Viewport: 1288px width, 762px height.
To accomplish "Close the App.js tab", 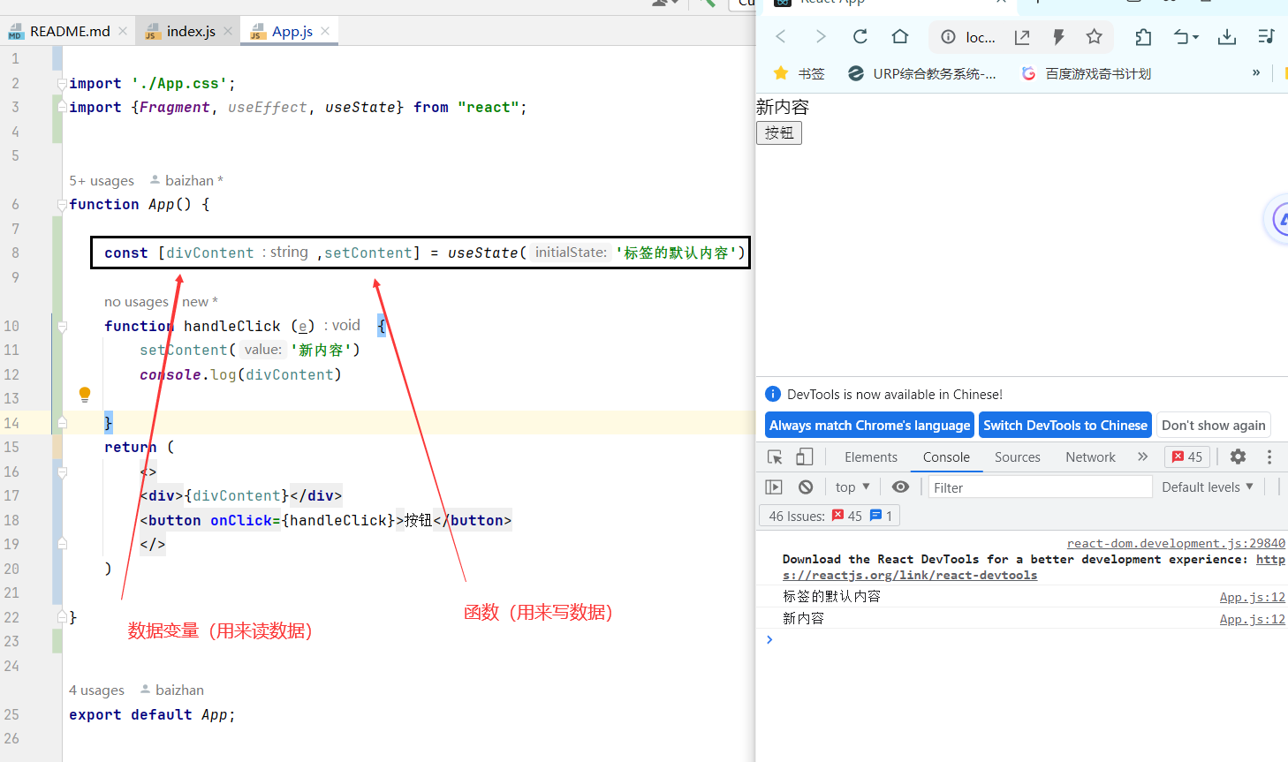I will click(325, 31).
